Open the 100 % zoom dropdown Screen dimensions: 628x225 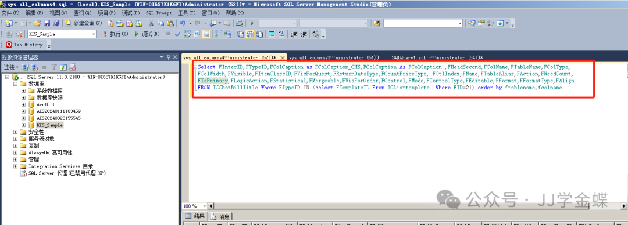coord(205,206)
